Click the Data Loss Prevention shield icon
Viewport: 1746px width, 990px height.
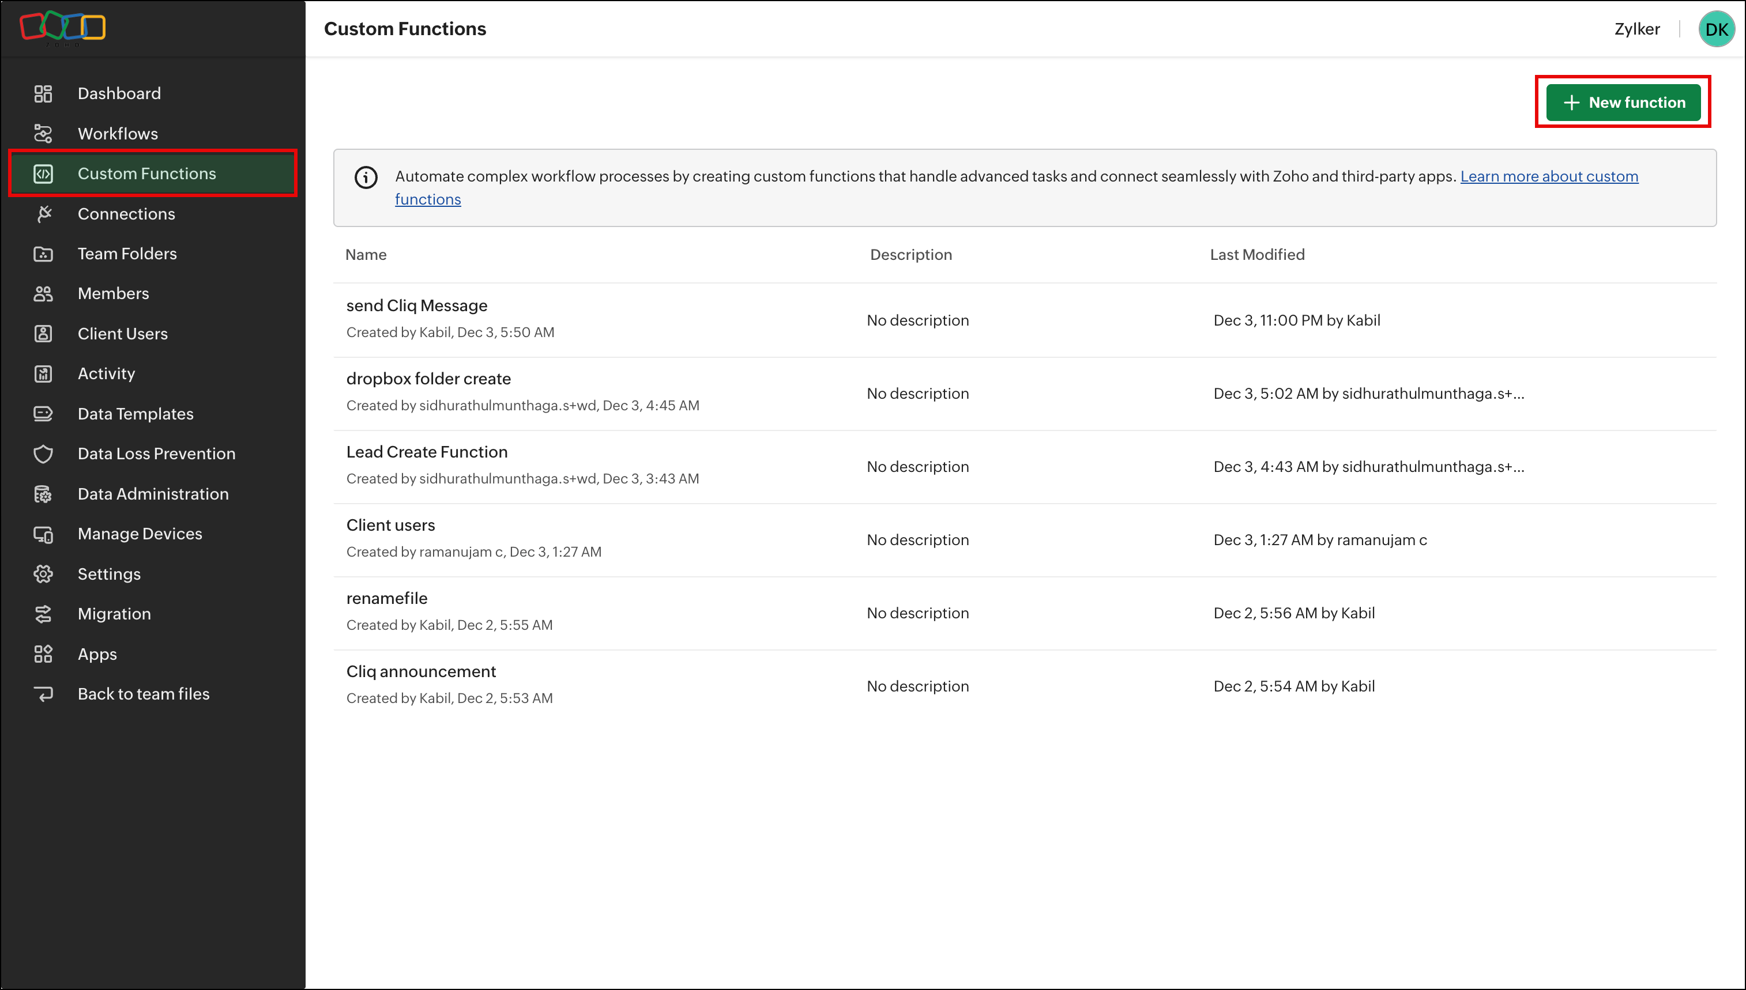coord(43,454)
